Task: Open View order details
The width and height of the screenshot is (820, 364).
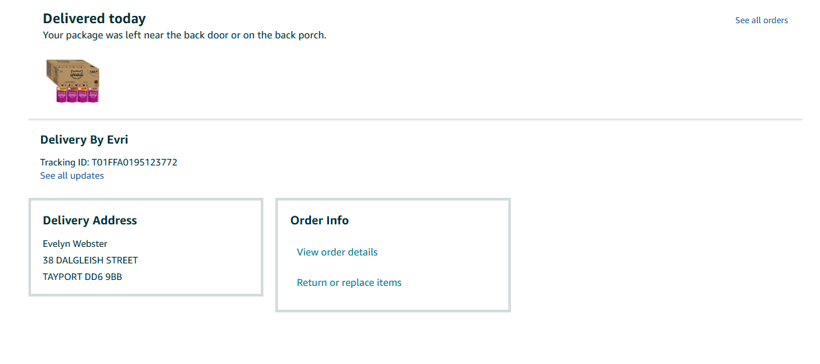Action: pos(337,252)
